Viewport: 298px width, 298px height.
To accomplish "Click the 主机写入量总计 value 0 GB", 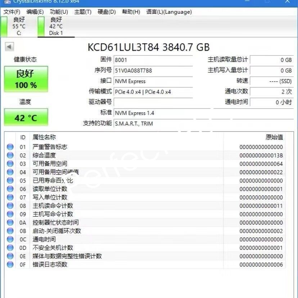I will coord(272,71).
